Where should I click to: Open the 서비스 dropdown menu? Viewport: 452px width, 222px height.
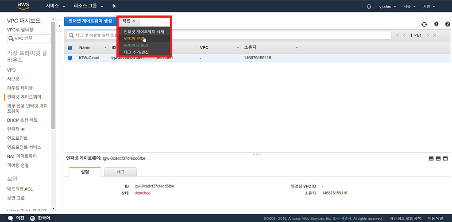56,6
